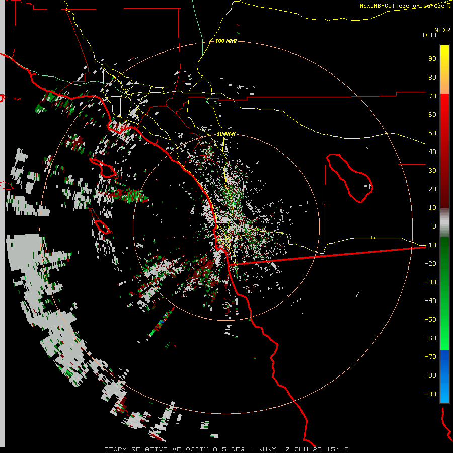Select the -40 value on velocity scale
This screenshot has width=453, height=453.
[430, 301]
